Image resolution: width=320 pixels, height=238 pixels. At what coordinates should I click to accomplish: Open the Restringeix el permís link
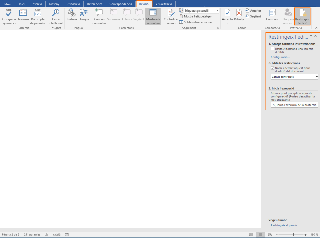[x=285, y=225]
